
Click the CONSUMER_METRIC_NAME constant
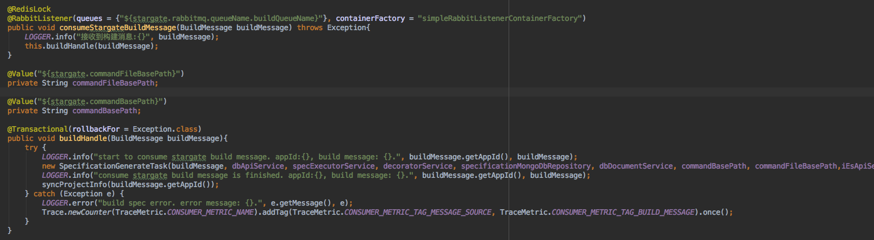[210, 212]
